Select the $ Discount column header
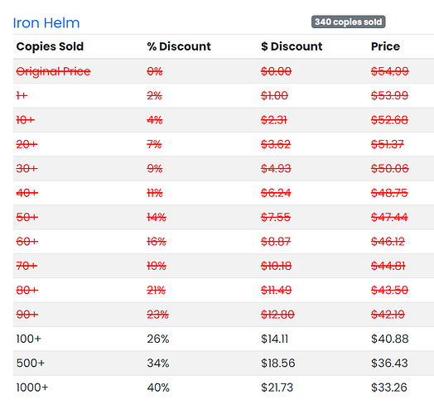 click(292, 46)
